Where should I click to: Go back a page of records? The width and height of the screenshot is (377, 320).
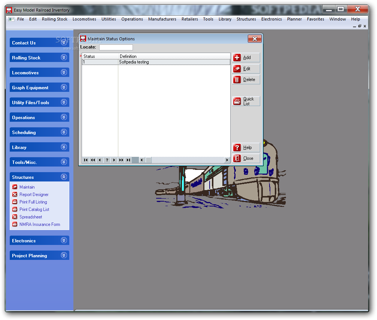(93, 160)
